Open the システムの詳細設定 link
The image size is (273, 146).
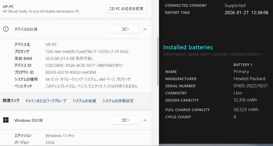[x=118, y=101]
